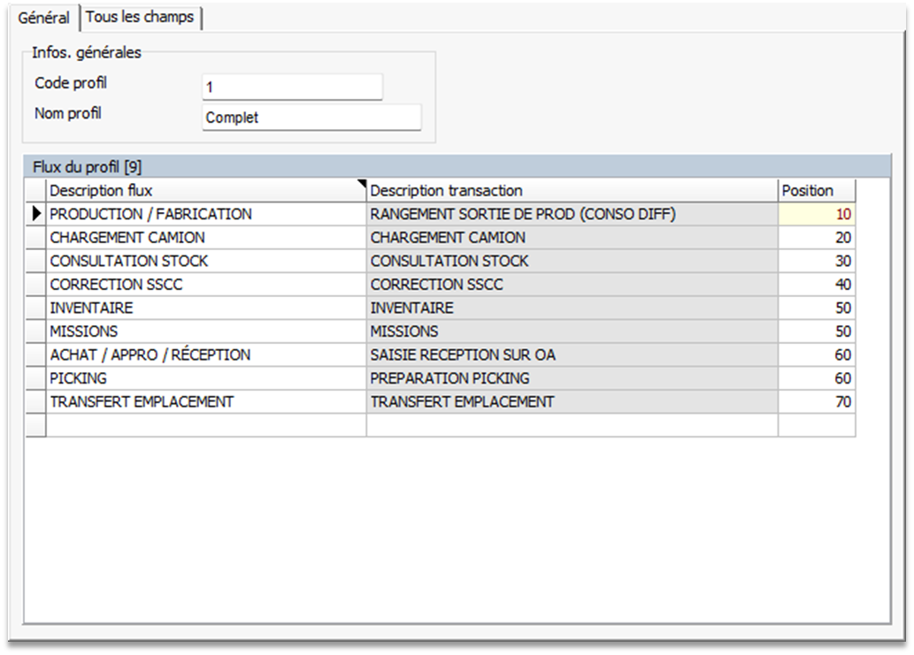Switch to the Tous les champs tab
The height and width of the screenshot is (655, 914).
(x=140, y=17)
